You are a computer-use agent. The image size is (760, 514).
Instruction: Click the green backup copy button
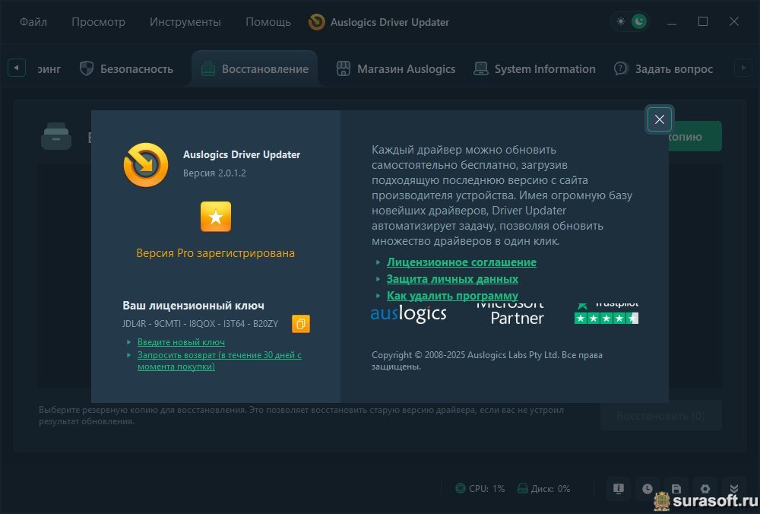(695, 136)
